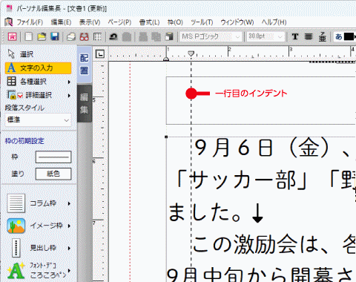Screen dimensions: 356x282
Task: Click the 枠の初期設定 heading label
Action: [x=24, y=141]
